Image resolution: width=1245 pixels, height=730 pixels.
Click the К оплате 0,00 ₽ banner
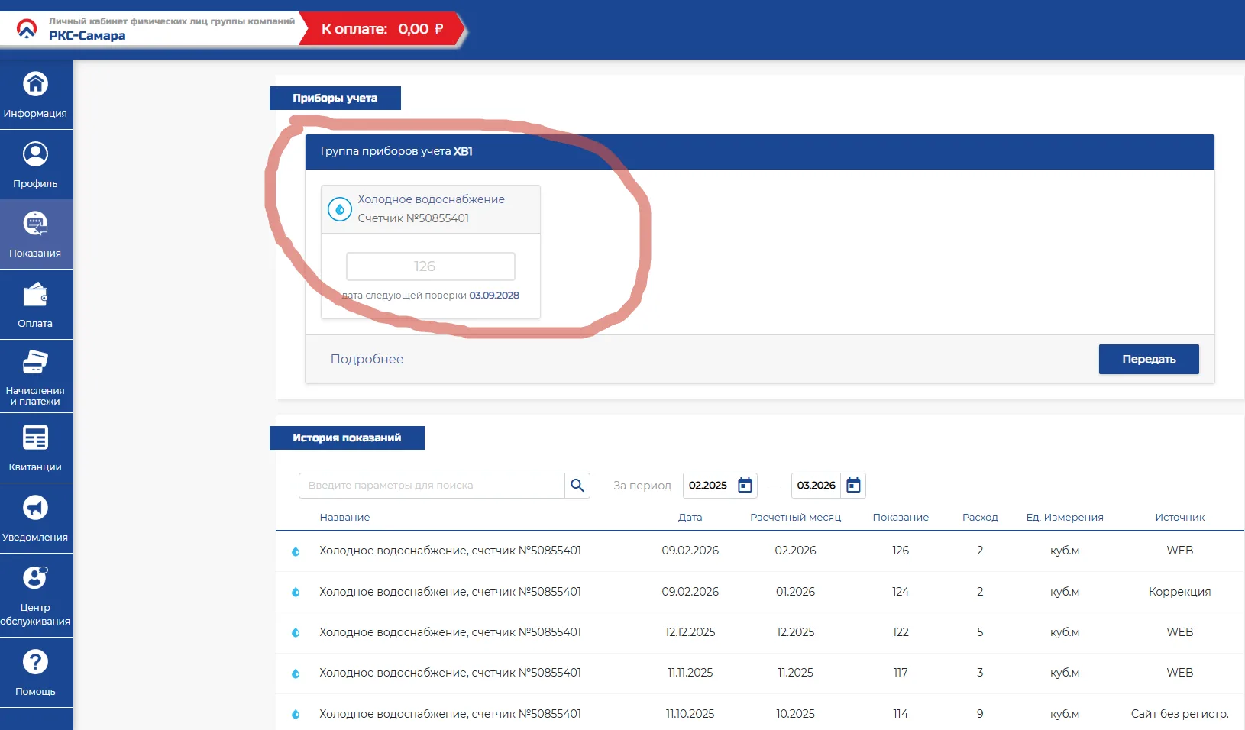point(382,30)
